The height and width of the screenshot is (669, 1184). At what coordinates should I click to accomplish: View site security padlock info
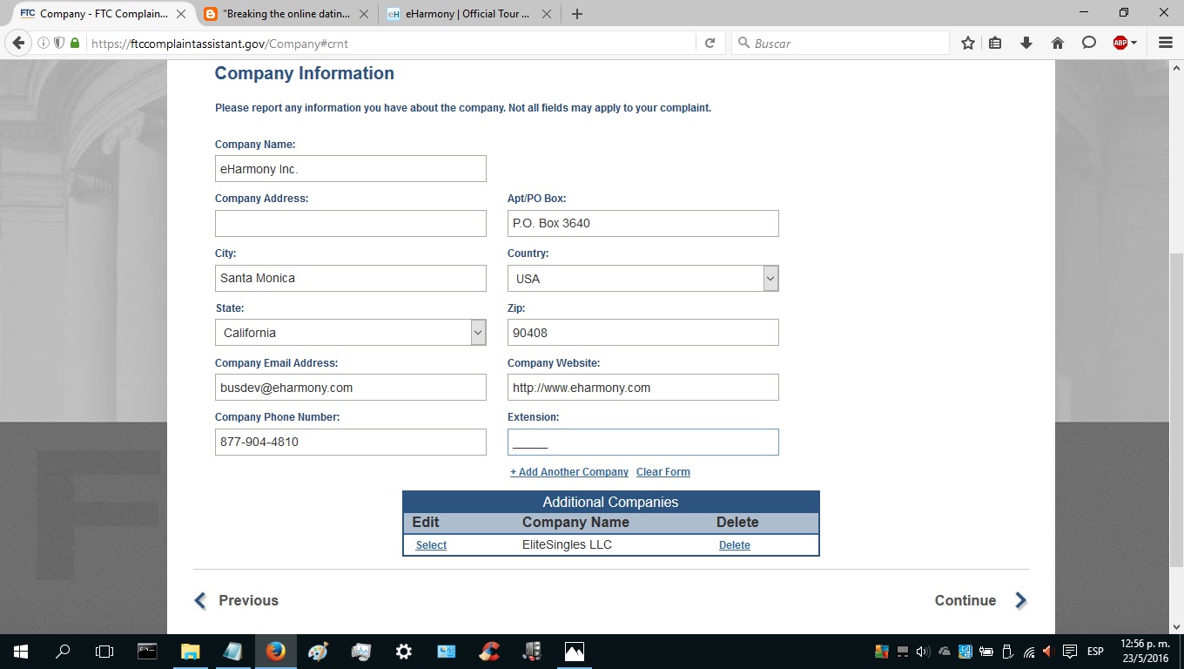tap(75, 43)
